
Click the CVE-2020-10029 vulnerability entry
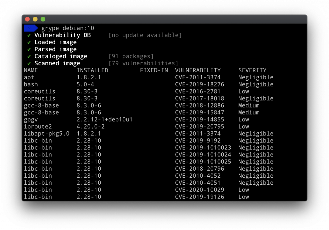(x=200, y=190)
